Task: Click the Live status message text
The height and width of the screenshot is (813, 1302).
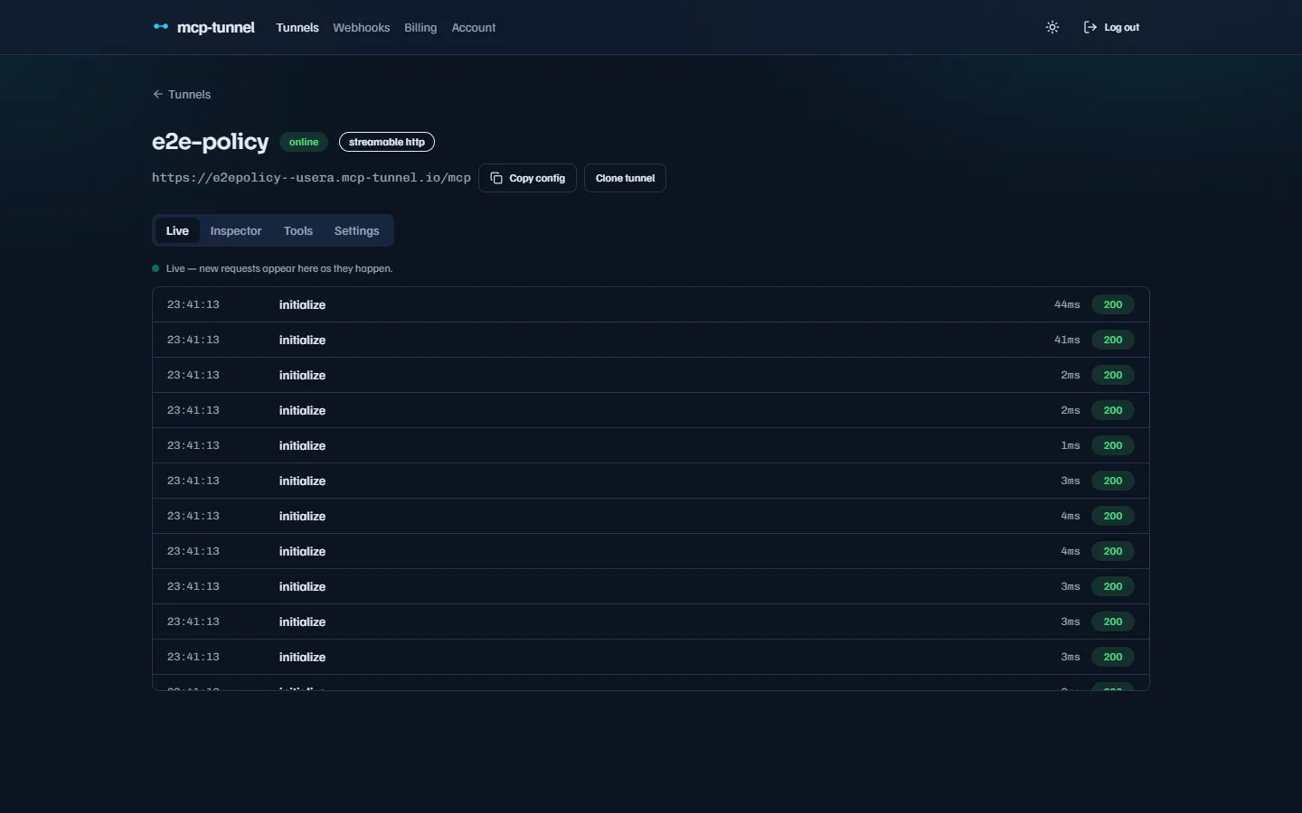Action: click(279, 268)
